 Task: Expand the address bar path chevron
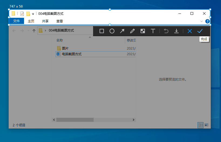point(45,30)
